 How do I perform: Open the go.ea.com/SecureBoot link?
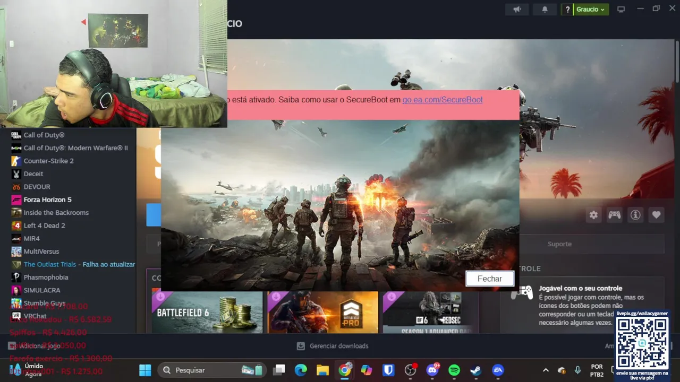443,100
